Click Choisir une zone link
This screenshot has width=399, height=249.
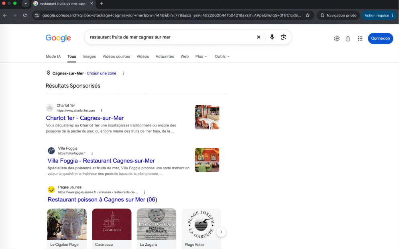(x=102, y=73)
